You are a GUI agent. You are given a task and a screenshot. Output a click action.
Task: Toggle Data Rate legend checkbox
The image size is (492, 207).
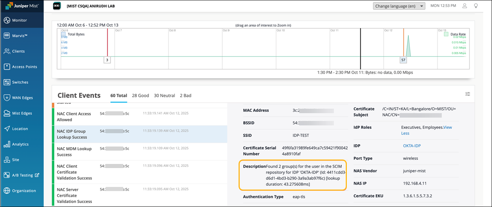click(x=446, y=34)
